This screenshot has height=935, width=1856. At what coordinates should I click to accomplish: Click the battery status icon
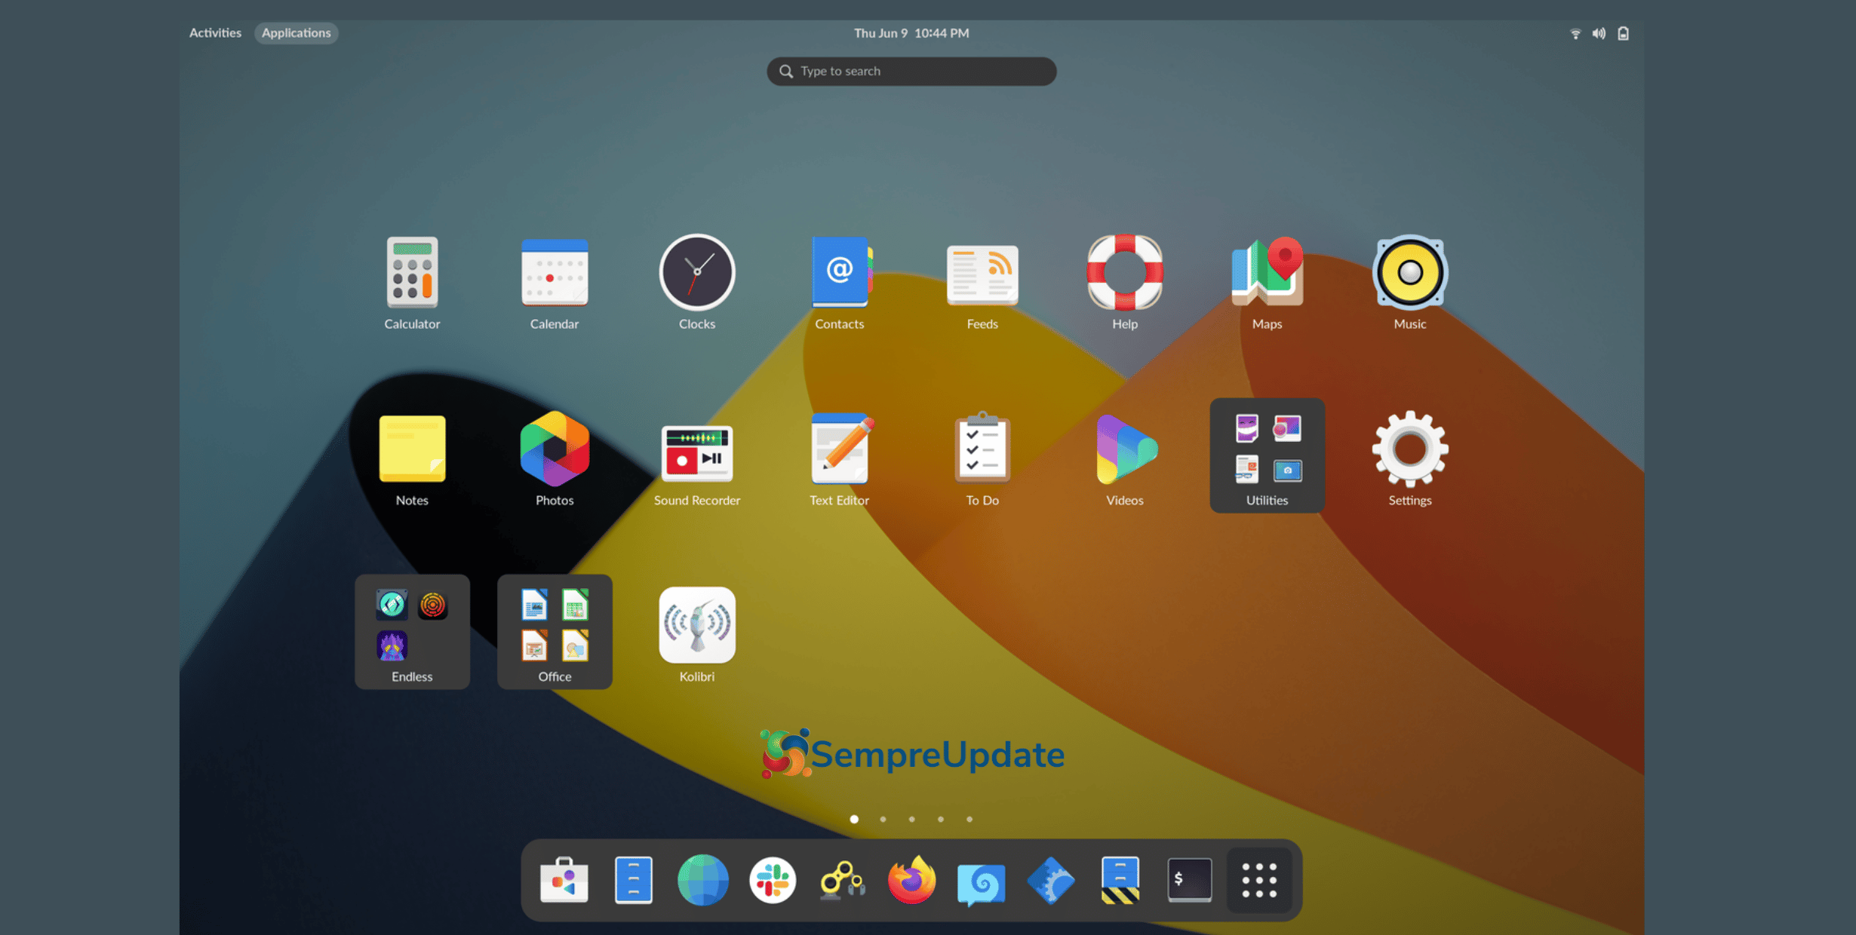pyautogui.click(x=1623, y=33)
